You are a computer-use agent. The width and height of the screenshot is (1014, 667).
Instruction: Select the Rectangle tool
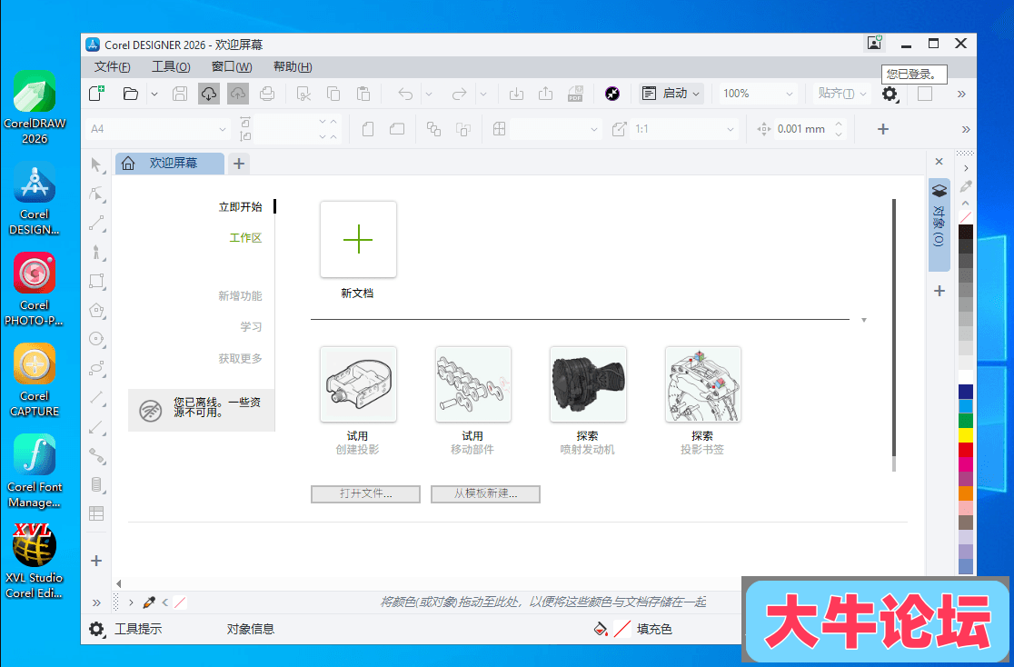tap(96, 281)
